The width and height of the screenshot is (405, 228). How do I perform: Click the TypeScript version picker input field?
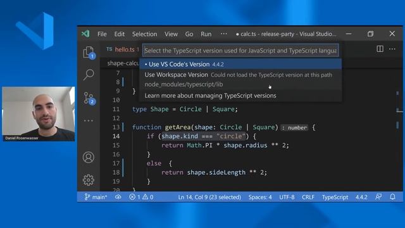pyautogui.click(x=240, y=51)
